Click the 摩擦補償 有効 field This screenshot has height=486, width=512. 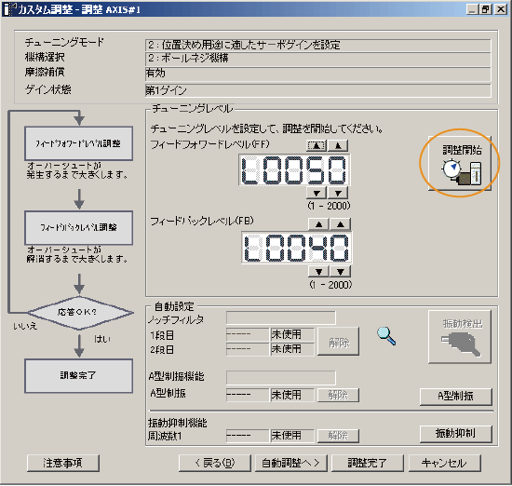pyautogui.click(x=318, y=74)
